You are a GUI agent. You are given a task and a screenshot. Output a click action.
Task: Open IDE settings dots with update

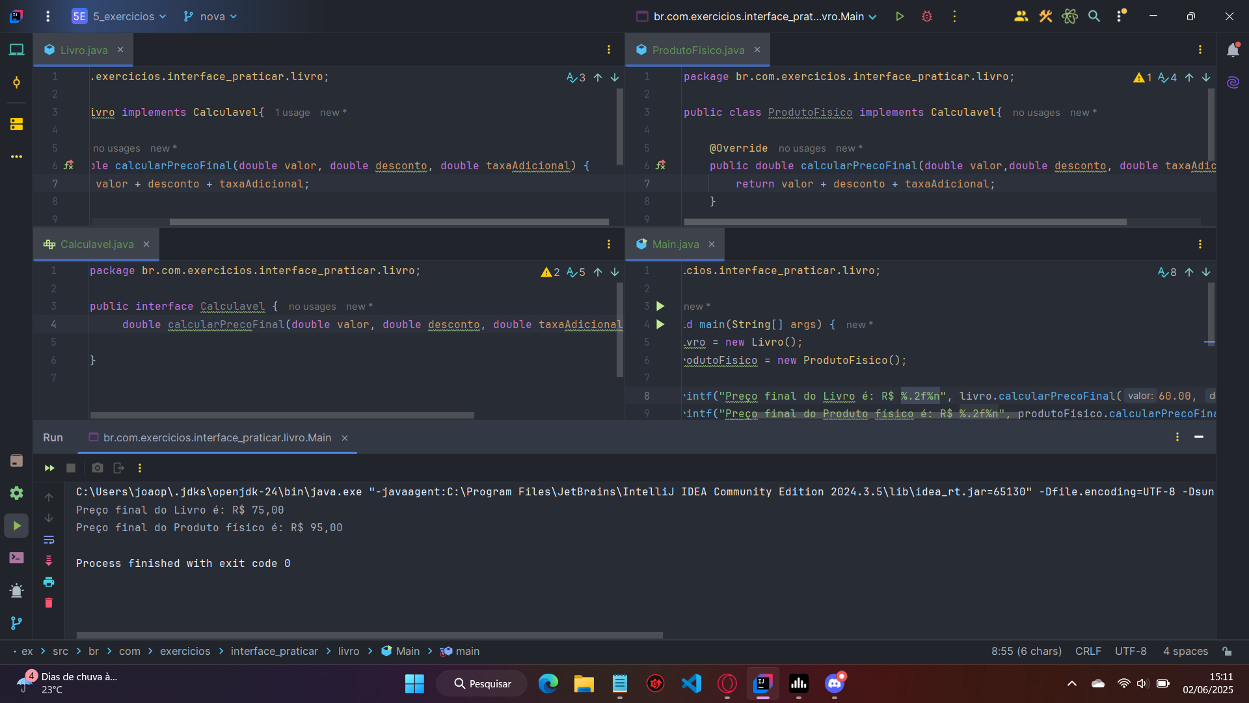[x=1120, y=16]
